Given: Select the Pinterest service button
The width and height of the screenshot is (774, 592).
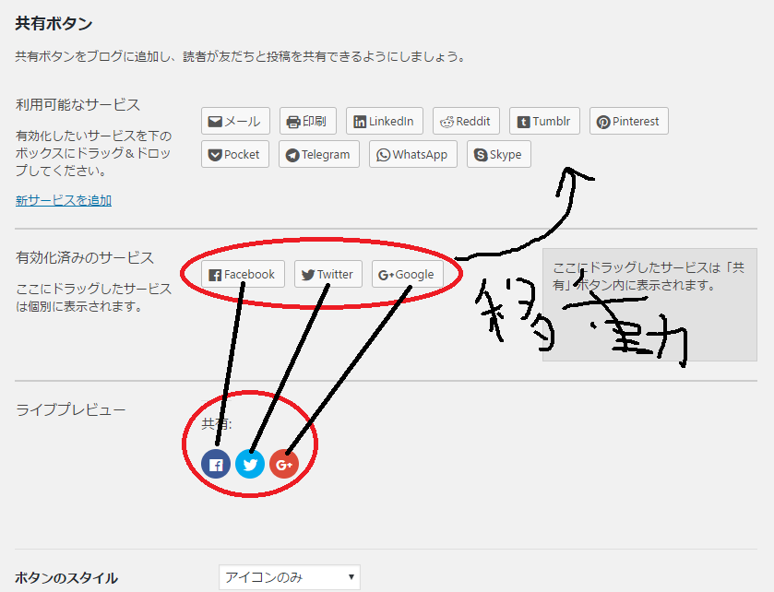Looking at the screenshot, I should tap(628, 121).
